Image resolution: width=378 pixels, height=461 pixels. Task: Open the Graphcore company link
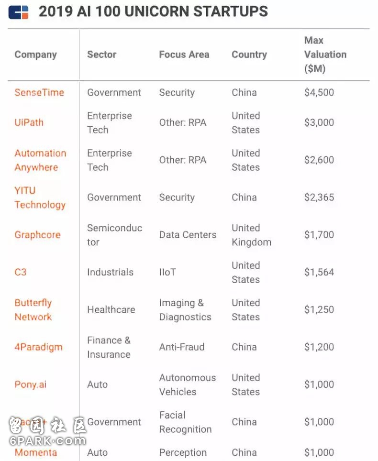[x=38, y=235]
